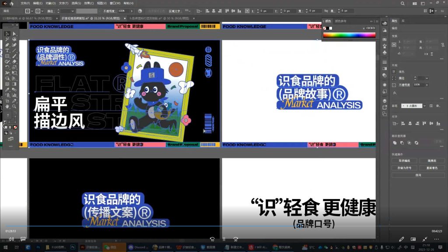Switch to the 颜色参考 Color Guide tab
448x252 pixels.
coord(341,21)
